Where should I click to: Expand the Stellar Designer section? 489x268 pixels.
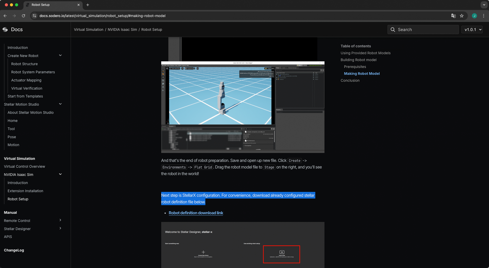tap(60, 229)
